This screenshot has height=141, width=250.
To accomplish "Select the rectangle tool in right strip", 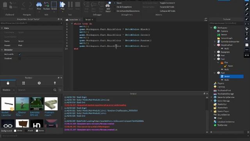I will 247,24.
